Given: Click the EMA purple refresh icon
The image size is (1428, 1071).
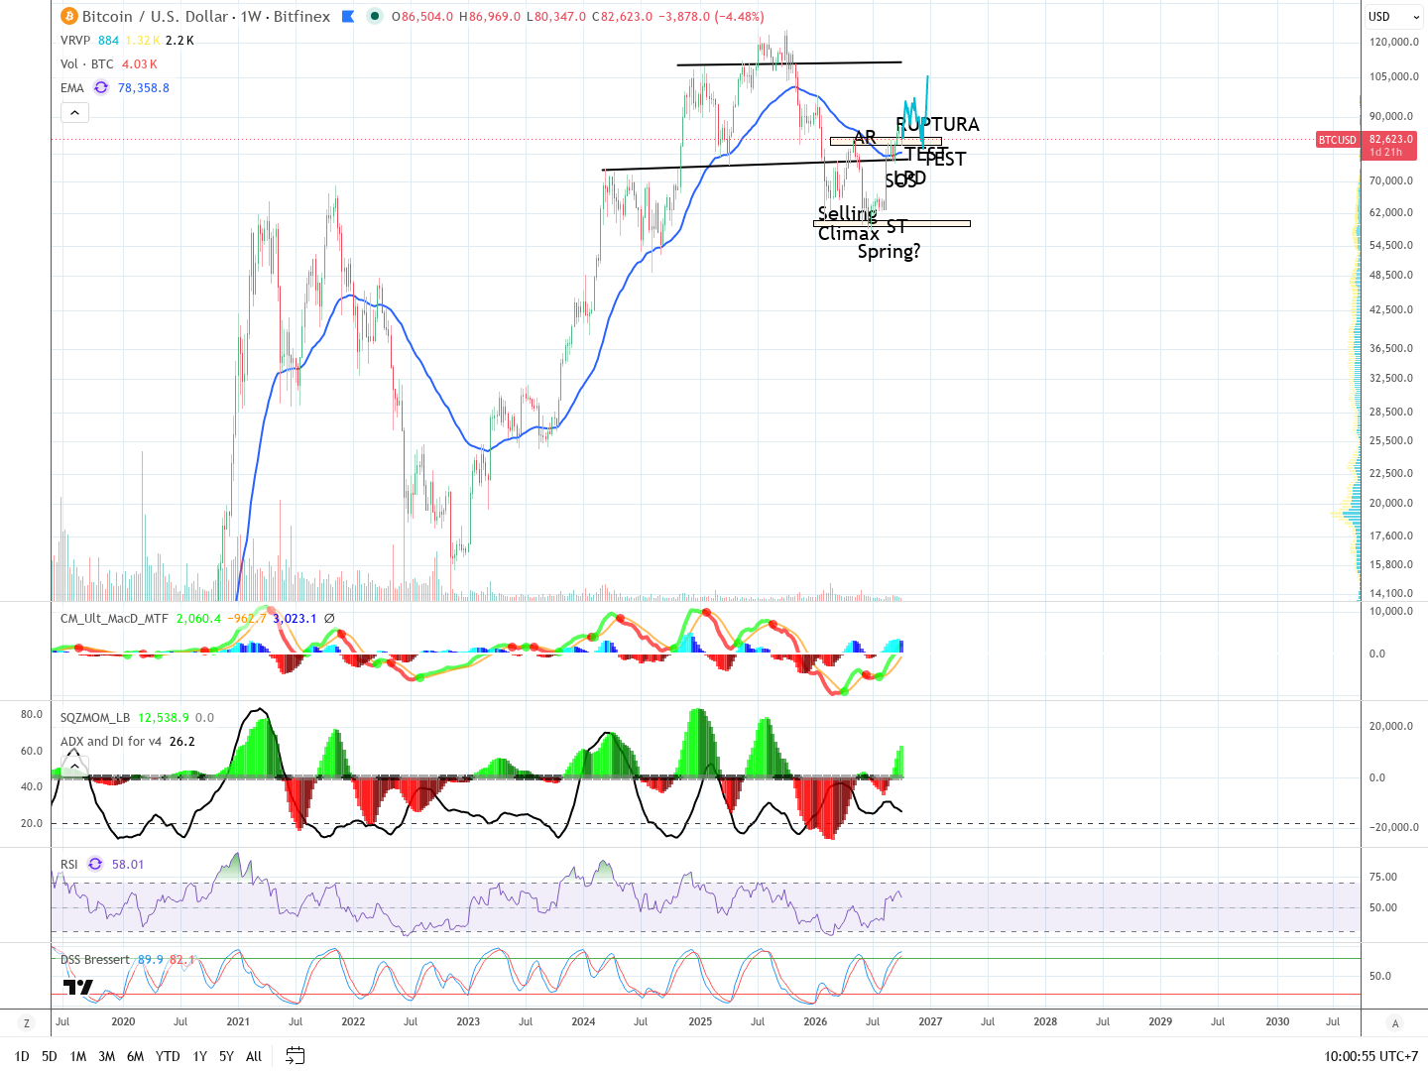Looking at the screenshot, I should click(x=101, y=87).
